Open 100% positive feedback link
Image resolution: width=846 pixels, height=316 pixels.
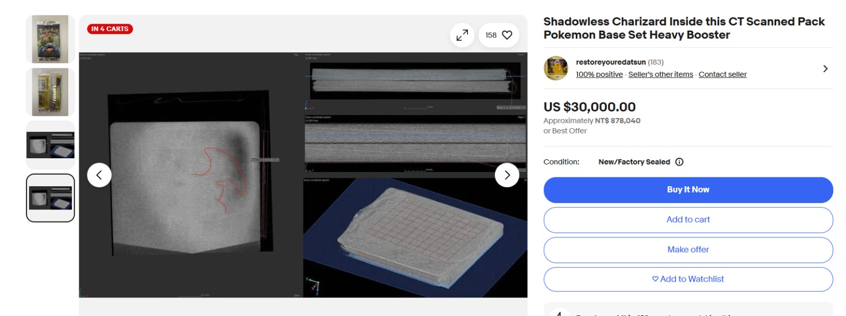tap(599, 74)
